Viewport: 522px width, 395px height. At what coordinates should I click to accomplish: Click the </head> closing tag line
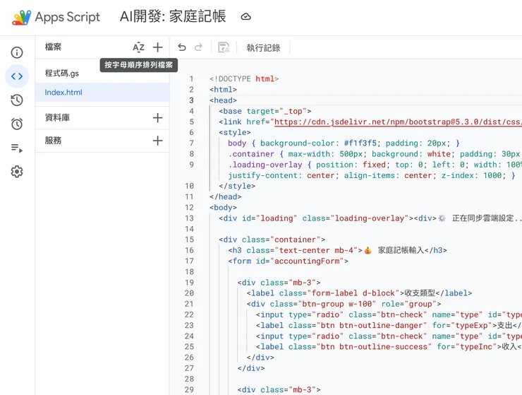[x=226, y=197]
